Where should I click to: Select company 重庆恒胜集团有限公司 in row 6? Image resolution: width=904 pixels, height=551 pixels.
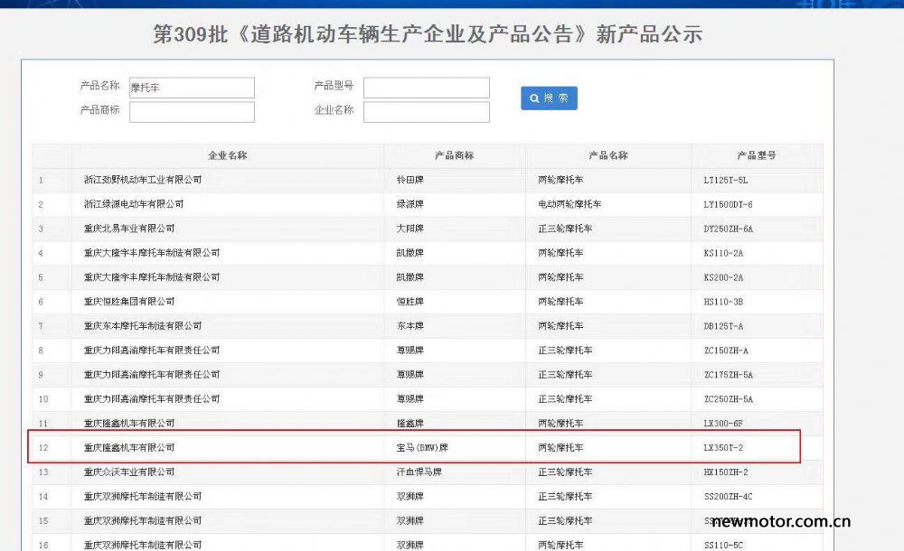click(129, 302)
